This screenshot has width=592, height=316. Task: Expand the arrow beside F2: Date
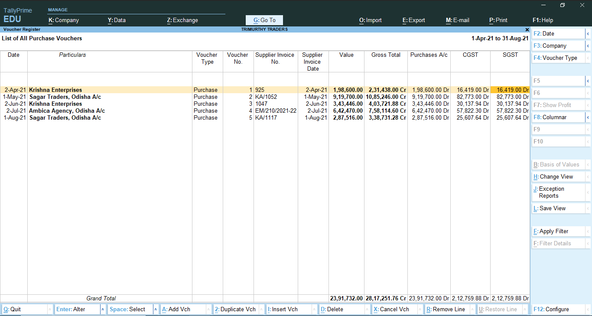588,33
